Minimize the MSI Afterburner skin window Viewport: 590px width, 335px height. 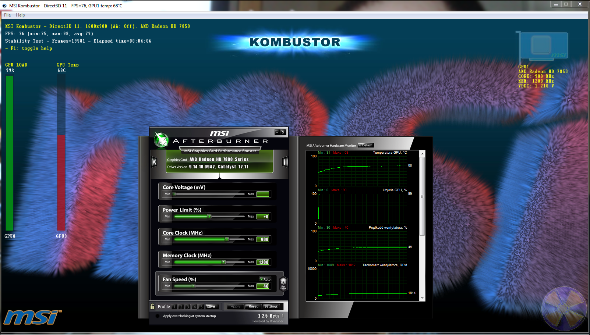click(x=277, y=132)
